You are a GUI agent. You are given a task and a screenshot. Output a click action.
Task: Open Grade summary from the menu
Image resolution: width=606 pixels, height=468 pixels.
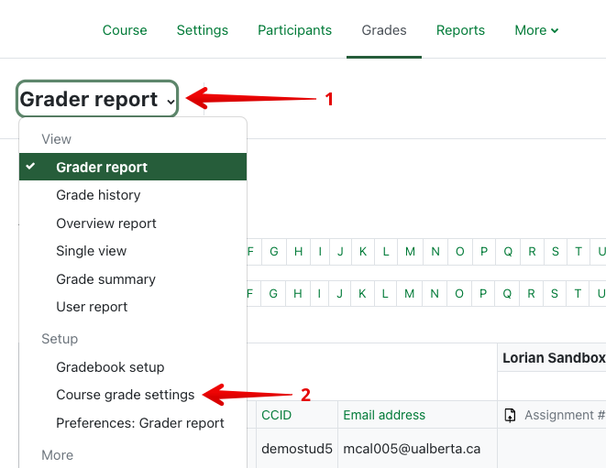click(105, 279)
